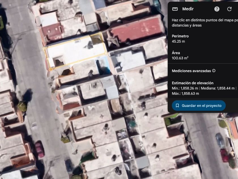Click the midpoint handle on polygon's bottom edge

pos(78,61)
